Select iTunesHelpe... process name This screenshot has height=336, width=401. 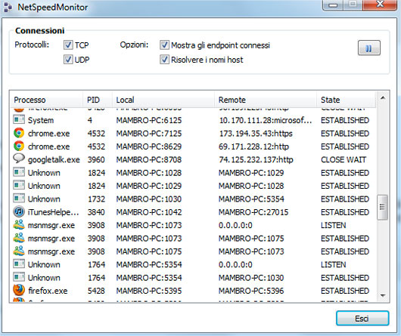pos(54,212)
